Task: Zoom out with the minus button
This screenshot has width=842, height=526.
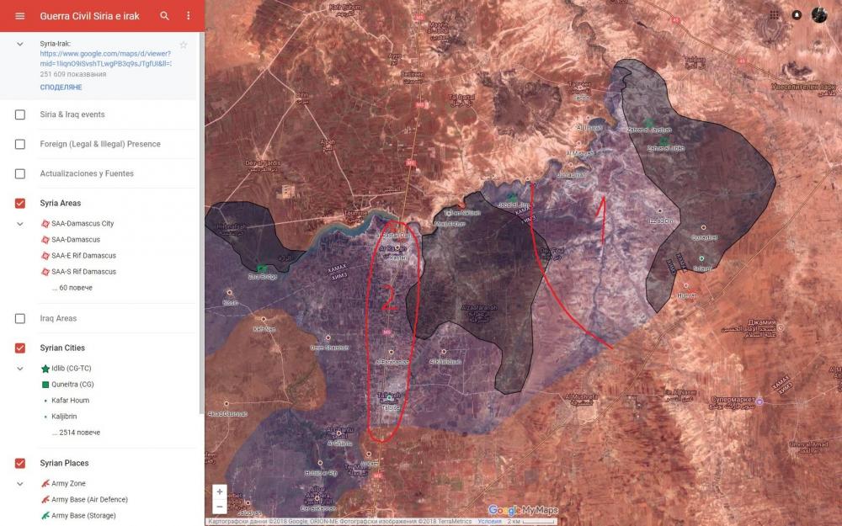Action: coord(220,507)
